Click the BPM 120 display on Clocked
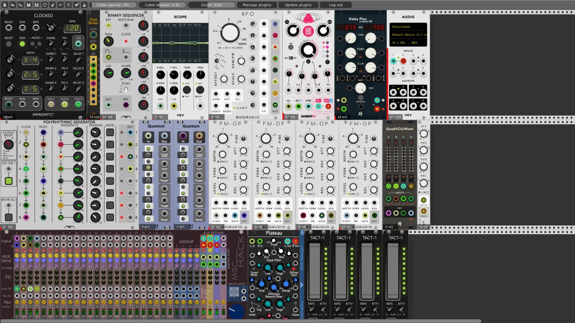 pos(72,28)
